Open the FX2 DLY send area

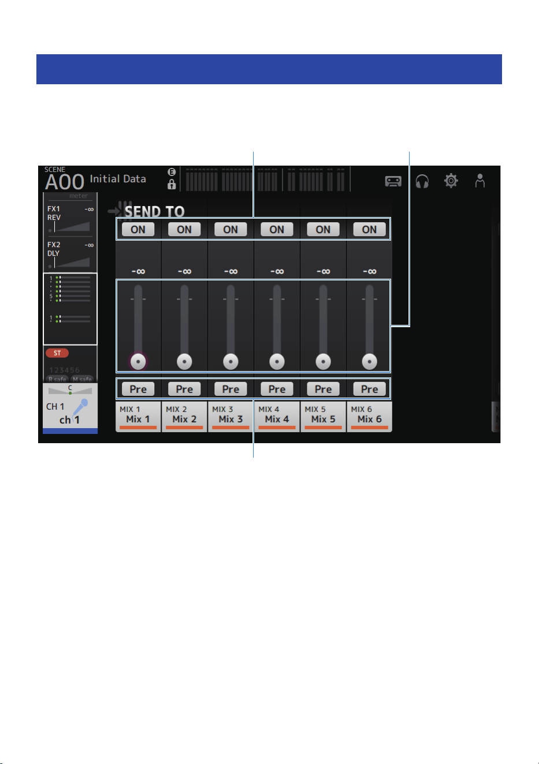click(70, 254)
